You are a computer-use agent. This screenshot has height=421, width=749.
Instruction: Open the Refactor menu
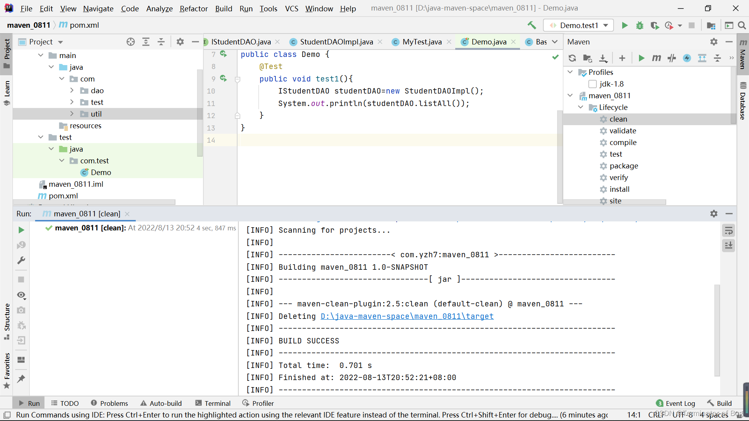tap(193, 9)
